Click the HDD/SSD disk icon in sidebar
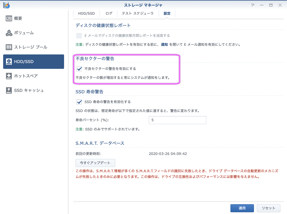 (x=9, y=62)
